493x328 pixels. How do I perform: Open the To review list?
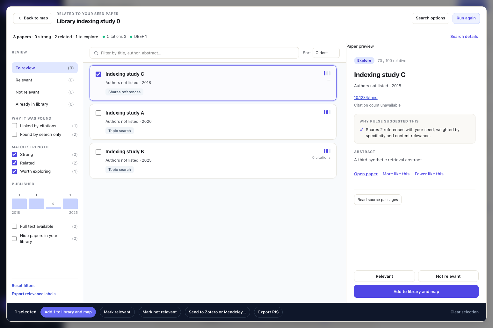(45, 68)
